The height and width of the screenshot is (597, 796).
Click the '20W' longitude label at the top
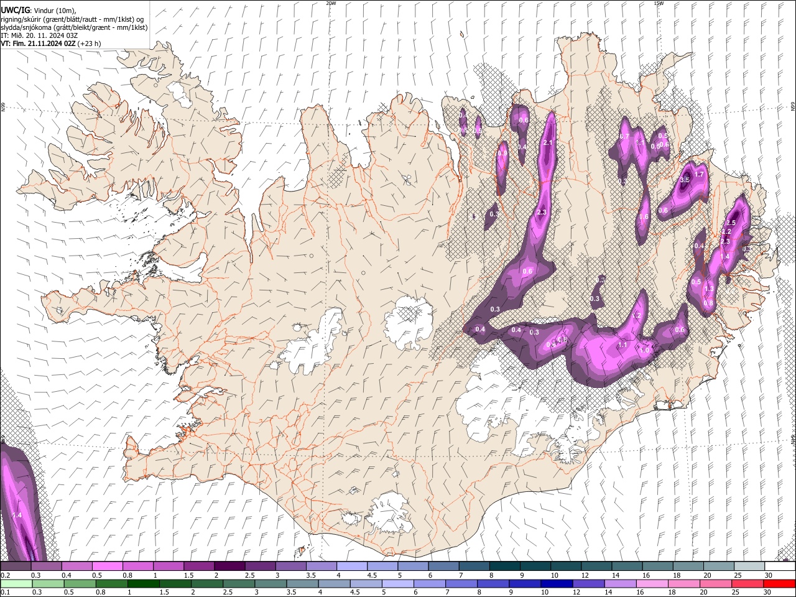[331, 3]
